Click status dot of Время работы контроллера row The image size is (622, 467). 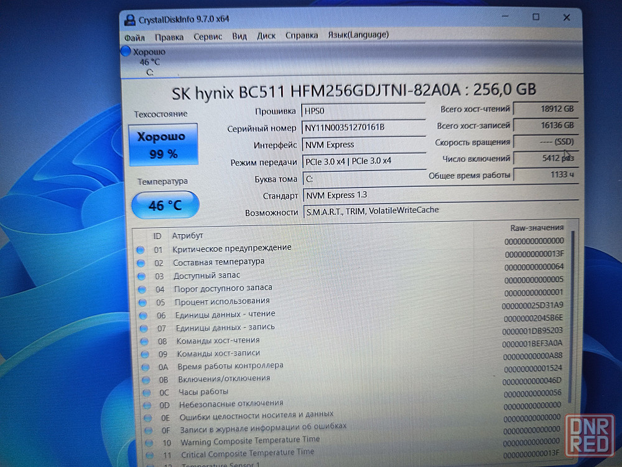146,367
